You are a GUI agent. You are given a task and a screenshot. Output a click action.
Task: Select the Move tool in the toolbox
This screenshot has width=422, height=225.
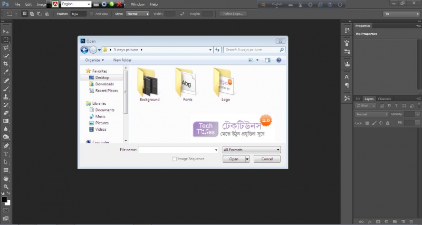[6, 32]
